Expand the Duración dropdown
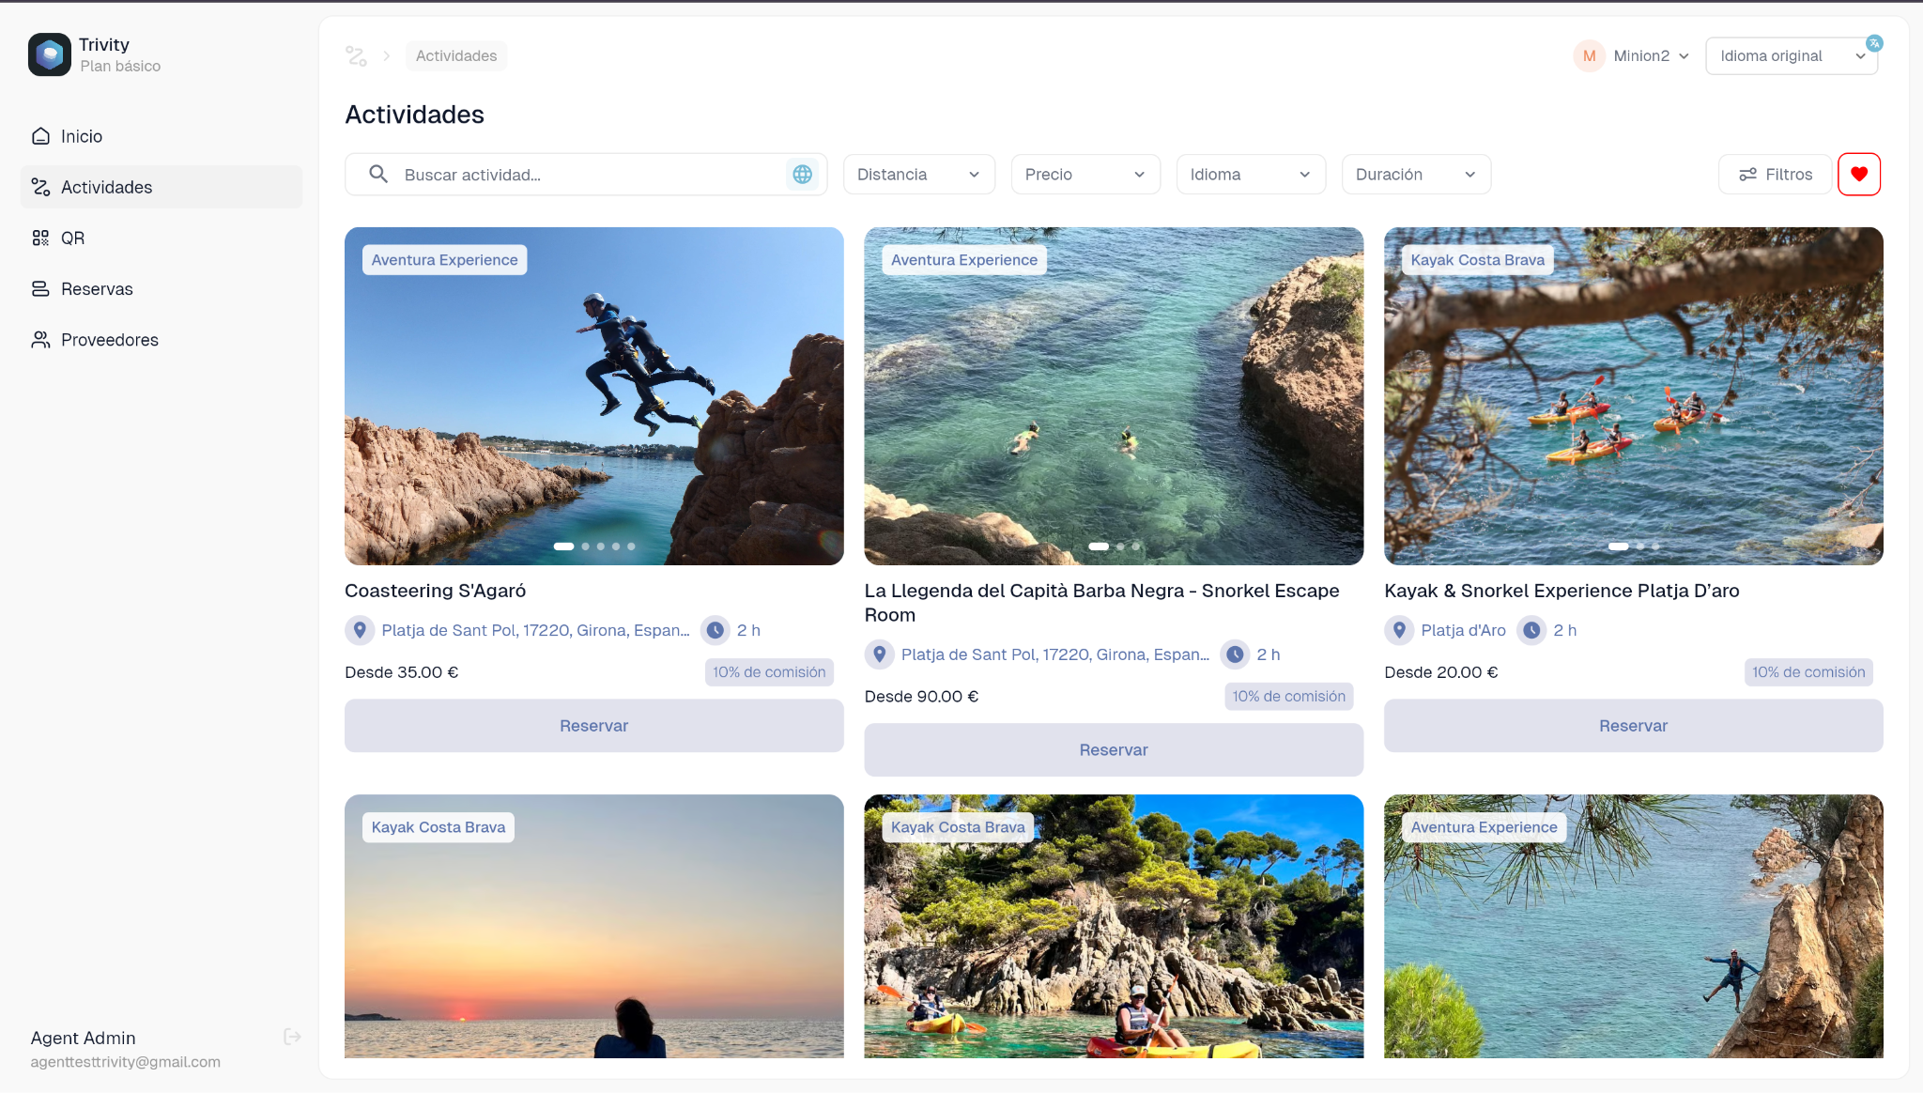 click(1416, 175)
